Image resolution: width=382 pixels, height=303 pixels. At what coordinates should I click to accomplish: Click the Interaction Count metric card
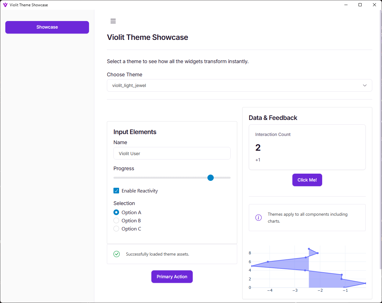tap(307, 147)
